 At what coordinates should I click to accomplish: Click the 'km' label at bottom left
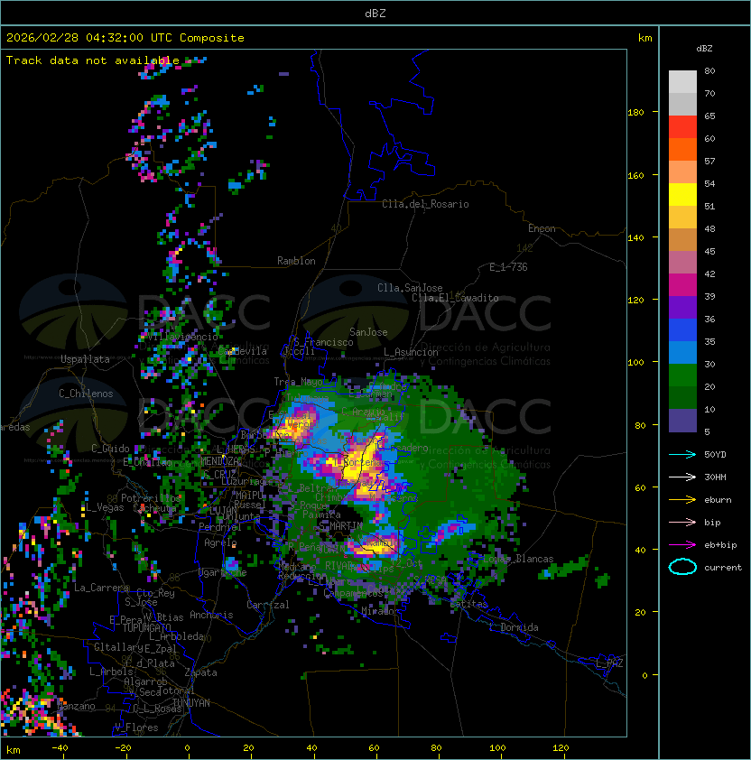(14, 750)
